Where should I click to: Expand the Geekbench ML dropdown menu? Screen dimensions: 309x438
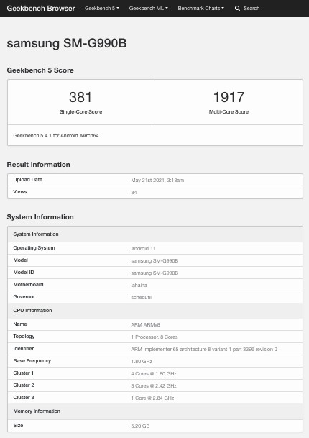[x=149, y=9]
